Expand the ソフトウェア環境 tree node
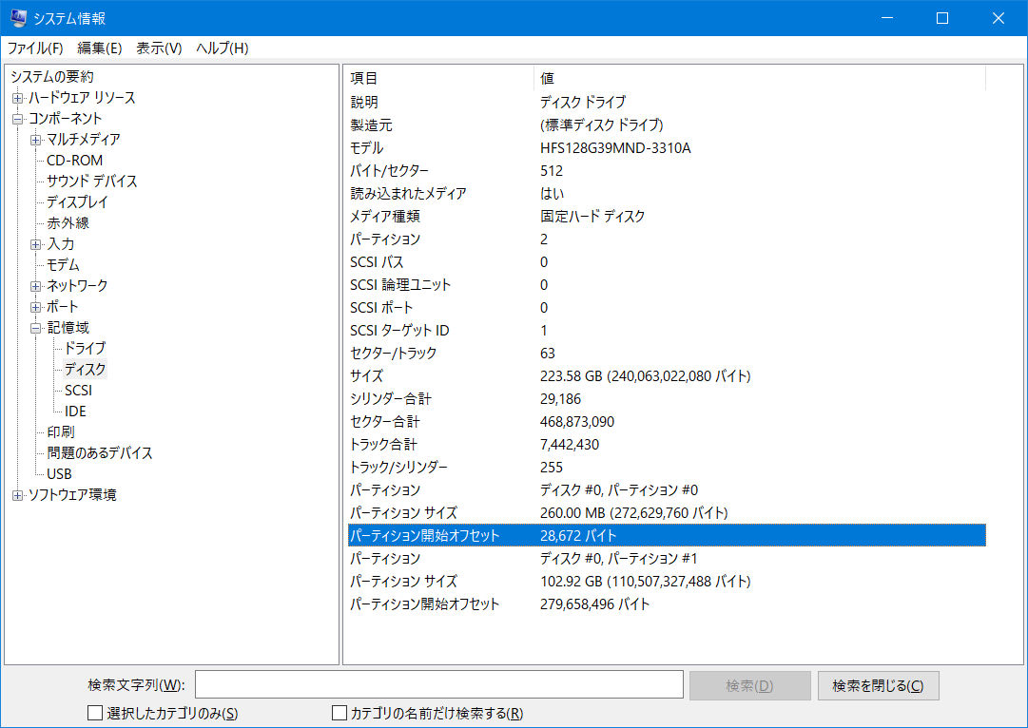The height and width of the screenshot is (728, 1028). coord(17,495)
